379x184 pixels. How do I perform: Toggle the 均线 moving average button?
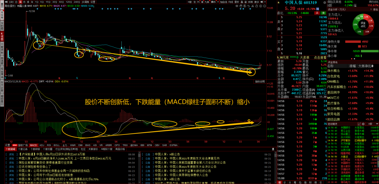tap(231, 2)
